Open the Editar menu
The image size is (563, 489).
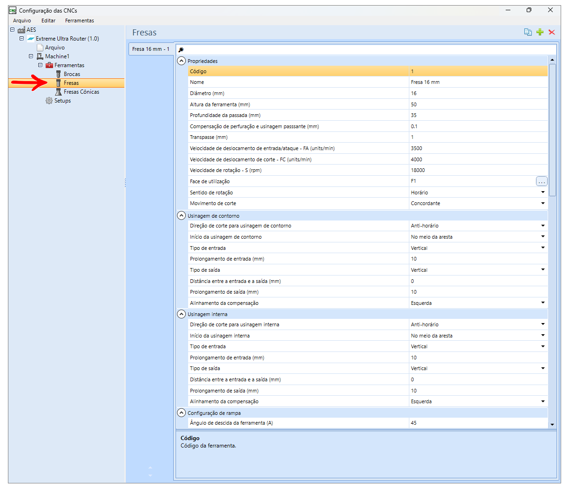(x=48, y=21)
